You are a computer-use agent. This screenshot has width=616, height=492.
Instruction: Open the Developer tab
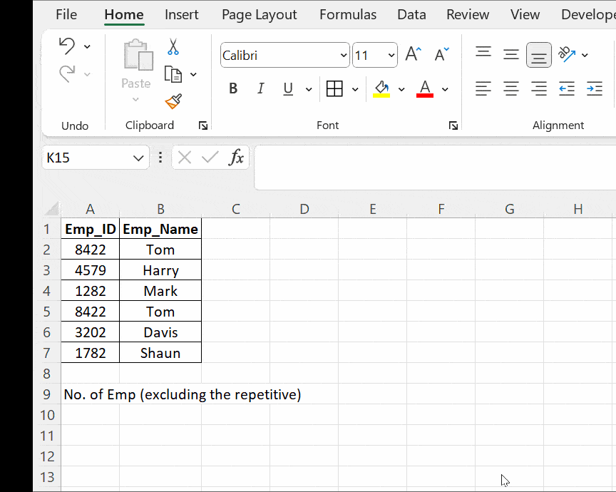pos(587,14)
